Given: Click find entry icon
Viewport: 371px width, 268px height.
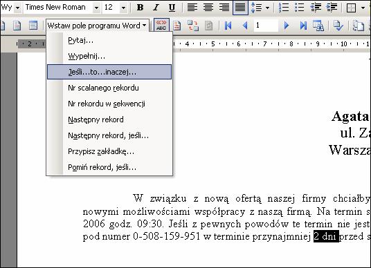Looking at the screenshot, I should 318,26.
